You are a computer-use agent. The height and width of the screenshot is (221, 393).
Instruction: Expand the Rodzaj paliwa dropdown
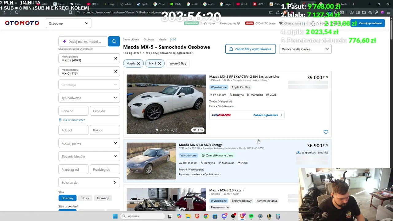tap(89, 143)
